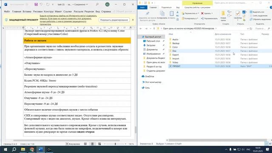272x153 pixels.
Task: Go up one folder level in Explorer
Action: coord(154,28)
